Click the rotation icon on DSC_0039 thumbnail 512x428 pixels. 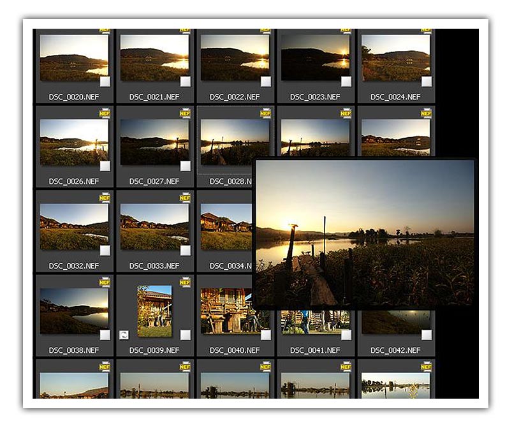(x=124, y=335)
